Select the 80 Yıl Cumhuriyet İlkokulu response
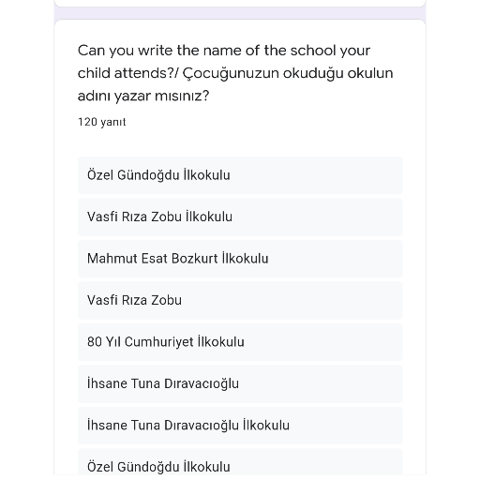This screenshot has height=480, width=480. click(240, 342)
